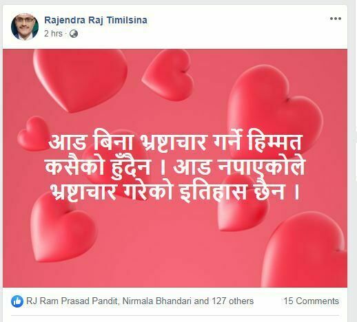This screenshot has width=357, height=322.
Task: Open the three-dot post options menu
Action: click(x=336, y=19)
